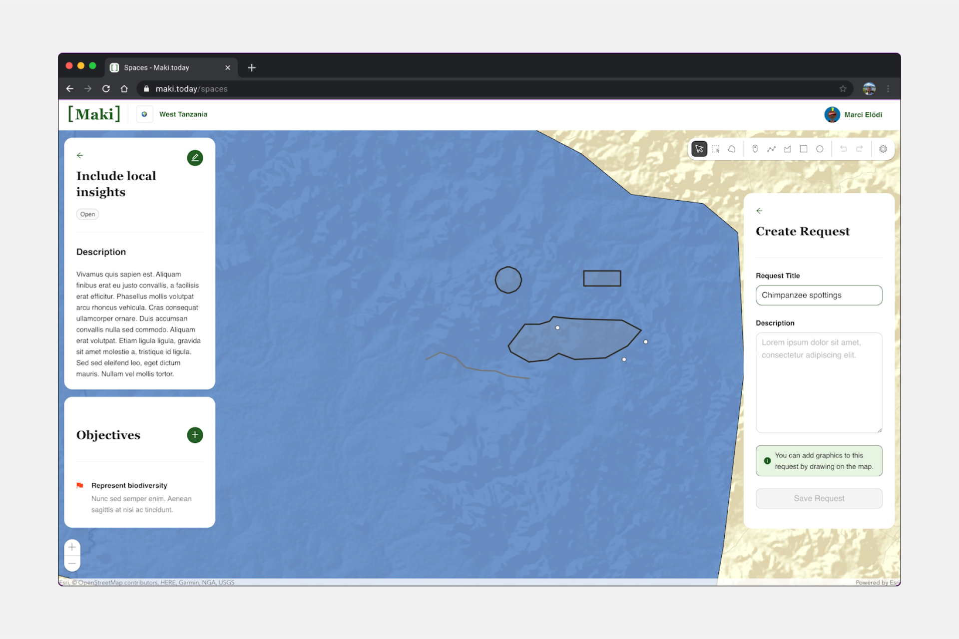The width and height of the screenshot is (959, 639).
Task: Open sketch settings gear
Action: [883, 149]
